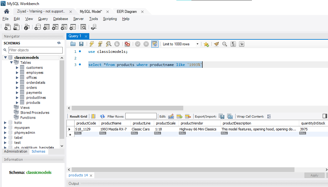Create a new SQL tab icon
Image resolution: width=328 pixels, height=187 pixels.
8,27
